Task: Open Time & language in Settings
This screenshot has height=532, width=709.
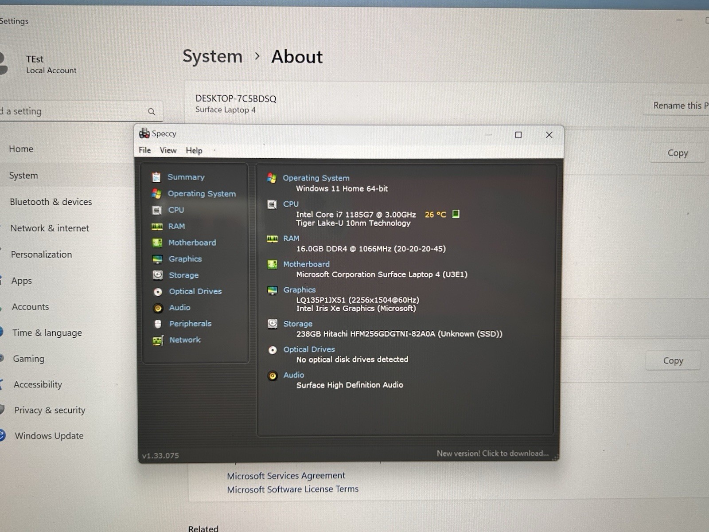Action: (47, 333)
